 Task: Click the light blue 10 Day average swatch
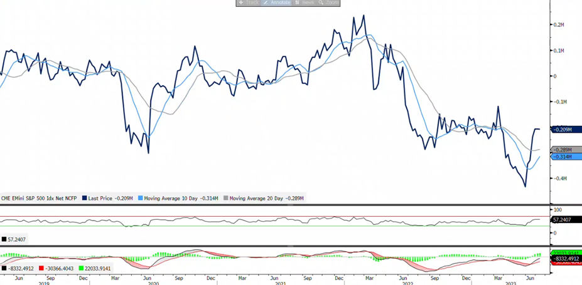tap(140, 199)
